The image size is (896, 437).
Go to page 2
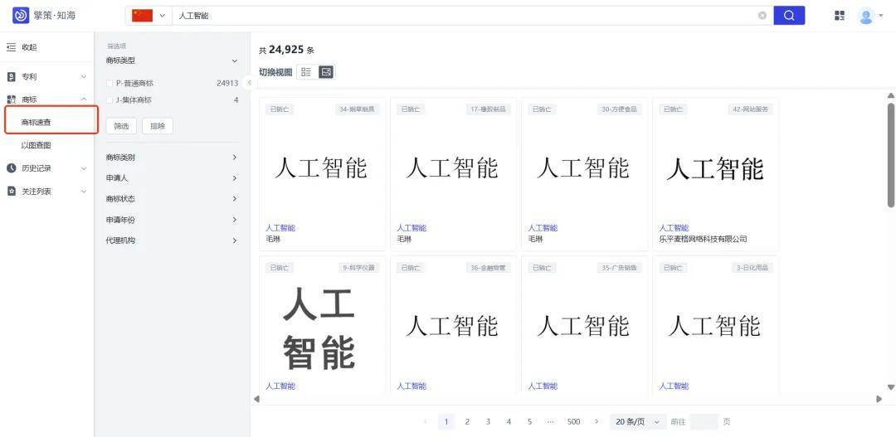pos(467,422)
